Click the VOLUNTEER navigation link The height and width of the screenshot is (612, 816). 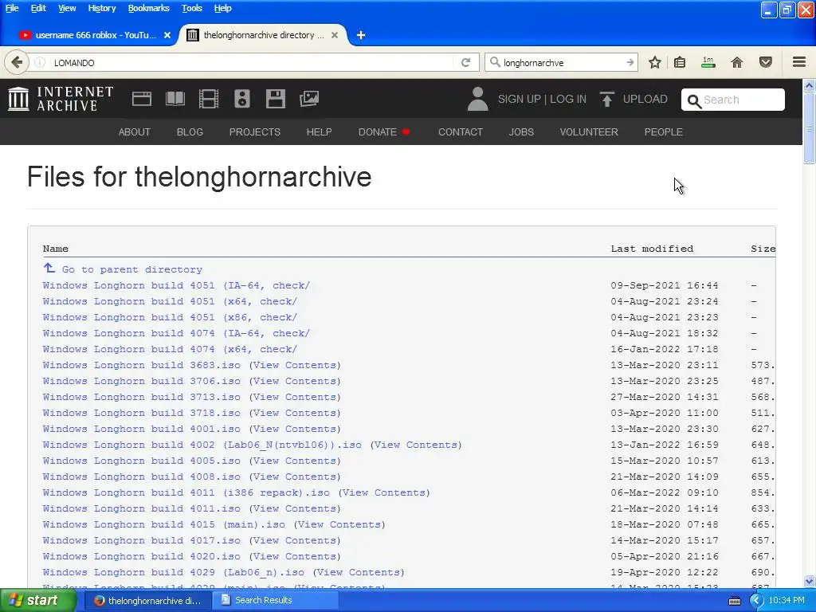[x=589, y=132]
